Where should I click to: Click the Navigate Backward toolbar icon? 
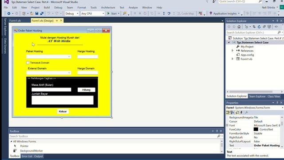coord(9,13)
